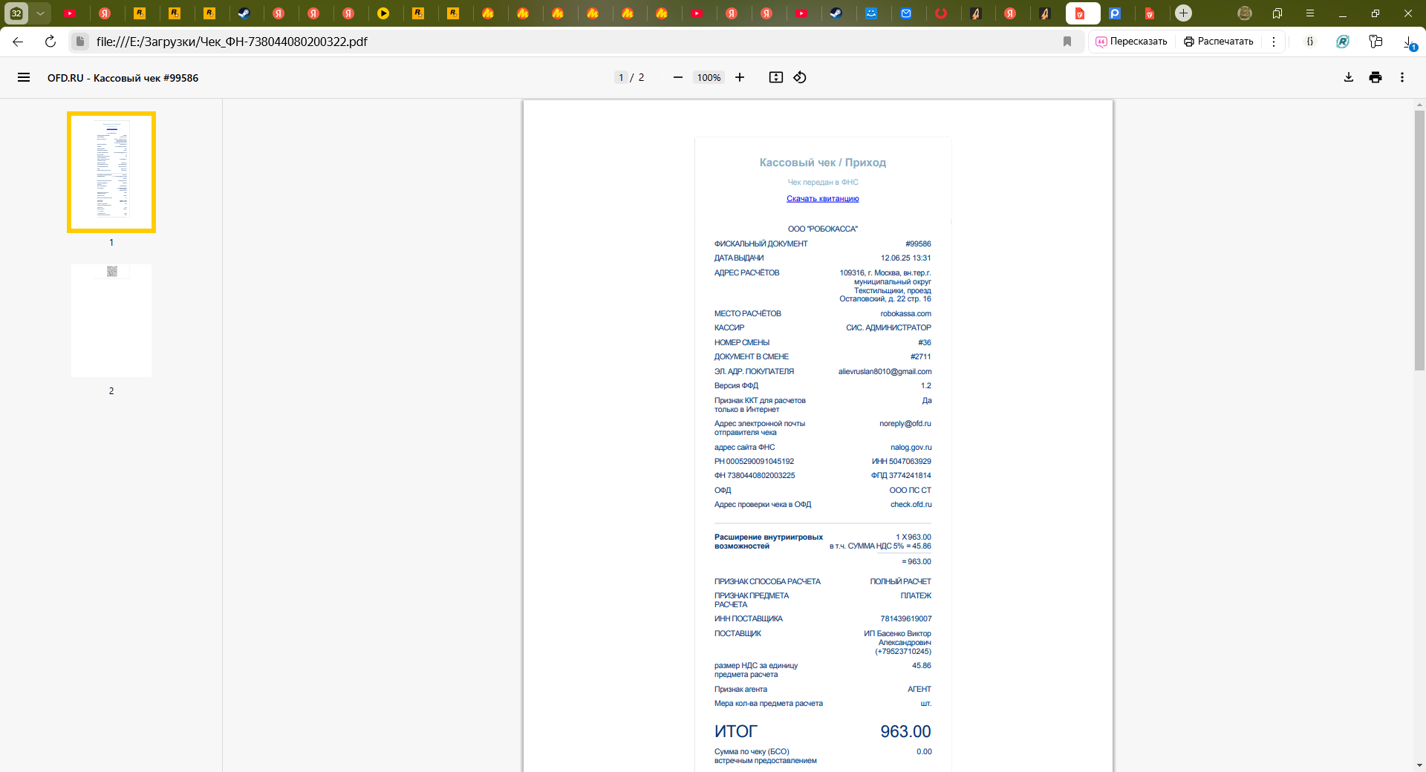
Task: Open PDF viewer more actions menu
Action: tap(1402, 77)
